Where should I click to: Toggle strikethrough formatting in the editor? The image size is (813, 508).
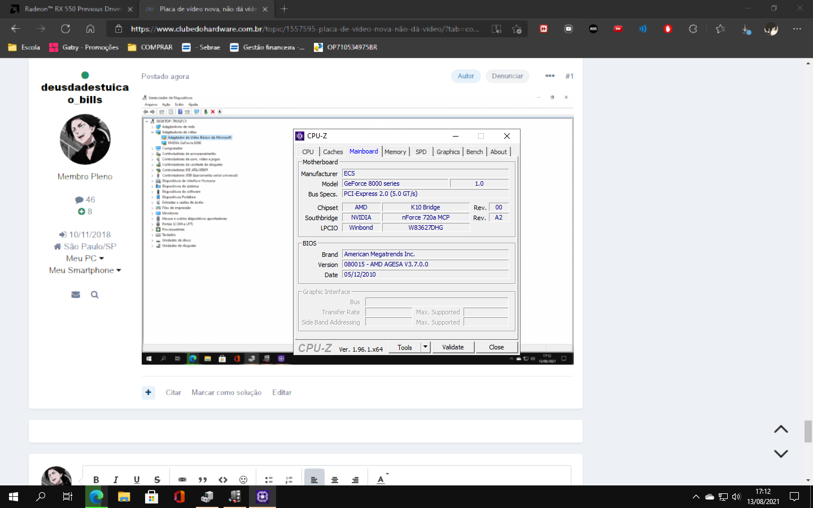157,480
